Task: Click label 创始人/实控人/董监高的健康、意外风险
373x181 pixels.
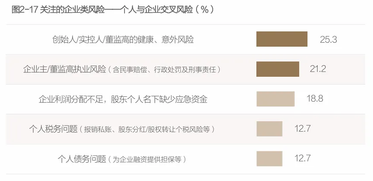Action: [123, 39]
